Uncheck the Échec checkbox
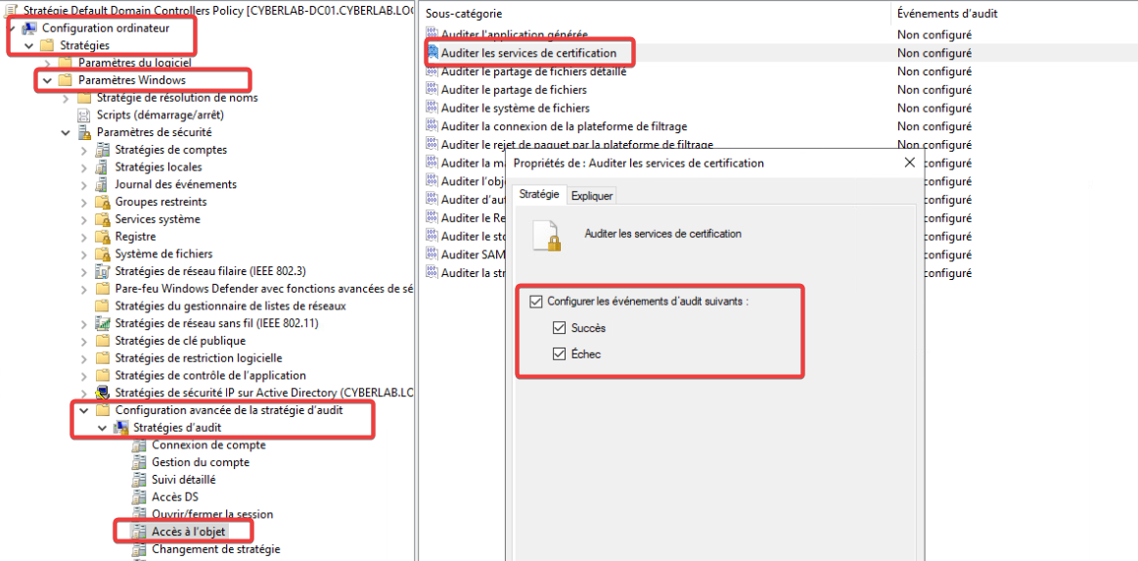1138x561 pixels. coord(560,354)
